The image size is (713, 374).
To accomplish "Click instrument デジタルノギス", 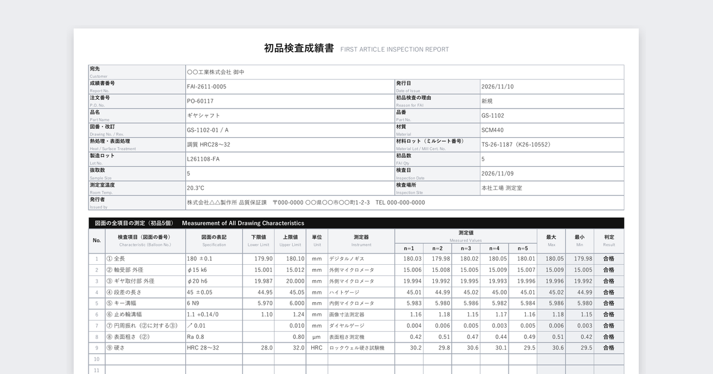I will (x=361, y=259).
